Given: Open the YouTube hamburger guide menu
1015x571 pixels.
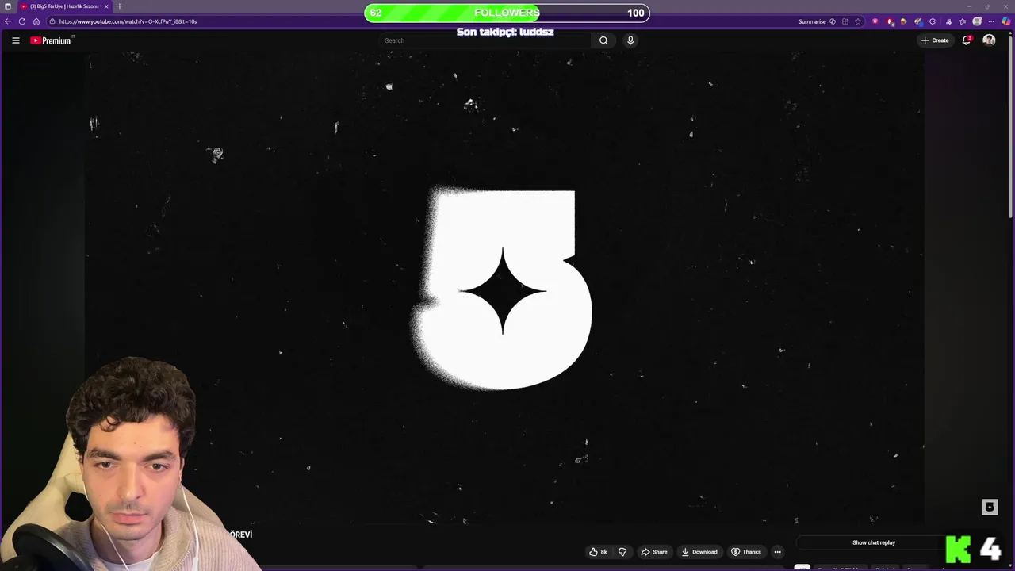Looking at the screenshot, I should pyautogui.click(x=15, y=40).
